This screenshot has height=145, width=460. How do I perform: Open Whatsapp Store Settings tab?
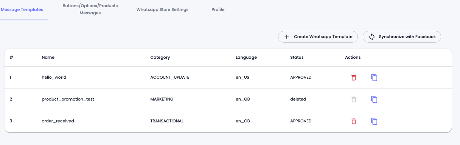(x=162, y=9)
